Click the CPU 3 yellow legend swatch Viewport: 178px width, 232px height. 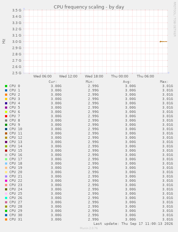[6, 99]
